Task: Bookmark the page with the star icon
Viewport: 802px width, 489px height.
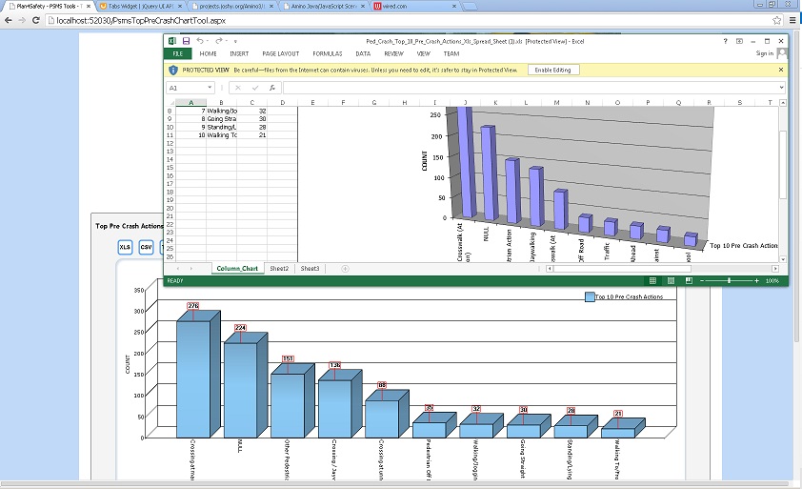Action: (x=777, y=20)
